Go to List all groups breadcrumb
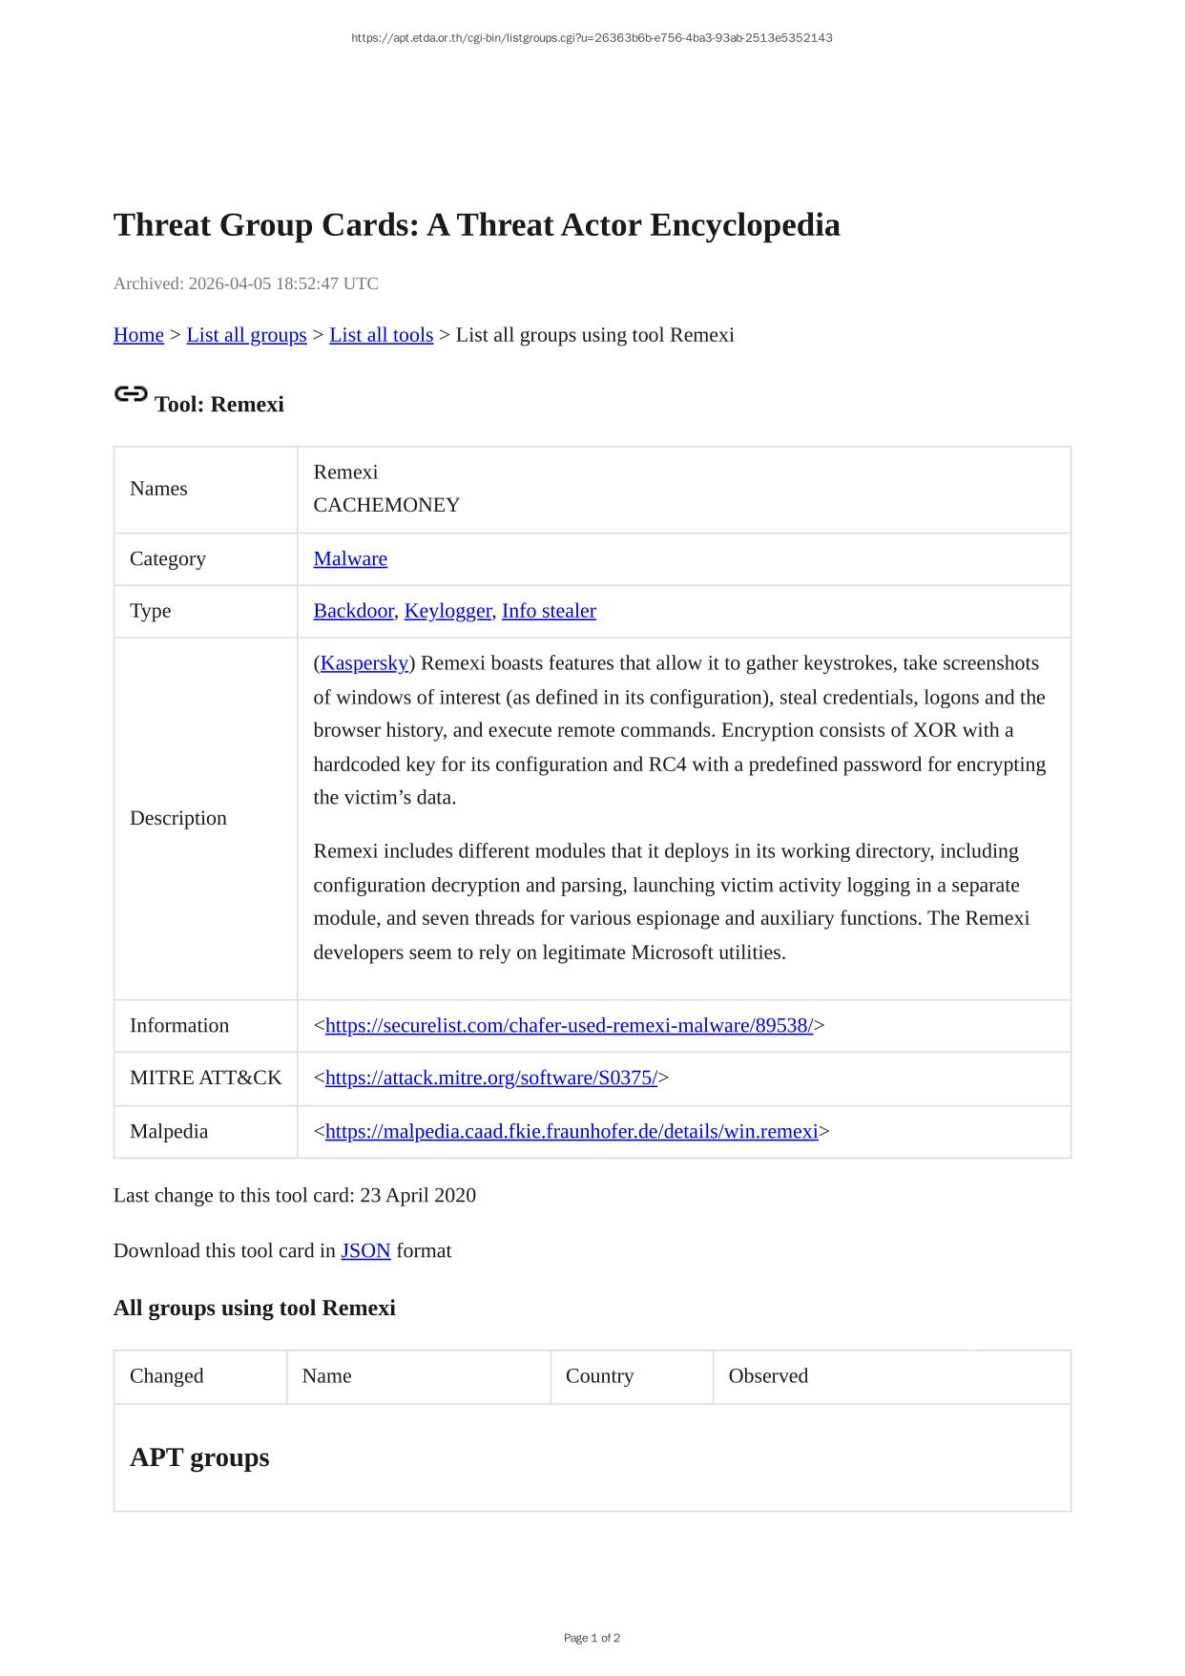This screenshot has width=1185, height=1676. pos(246,335)
